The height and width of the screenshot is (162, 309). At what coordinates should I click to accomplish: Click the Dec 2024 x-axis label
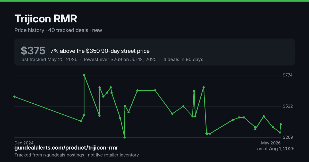24,143
